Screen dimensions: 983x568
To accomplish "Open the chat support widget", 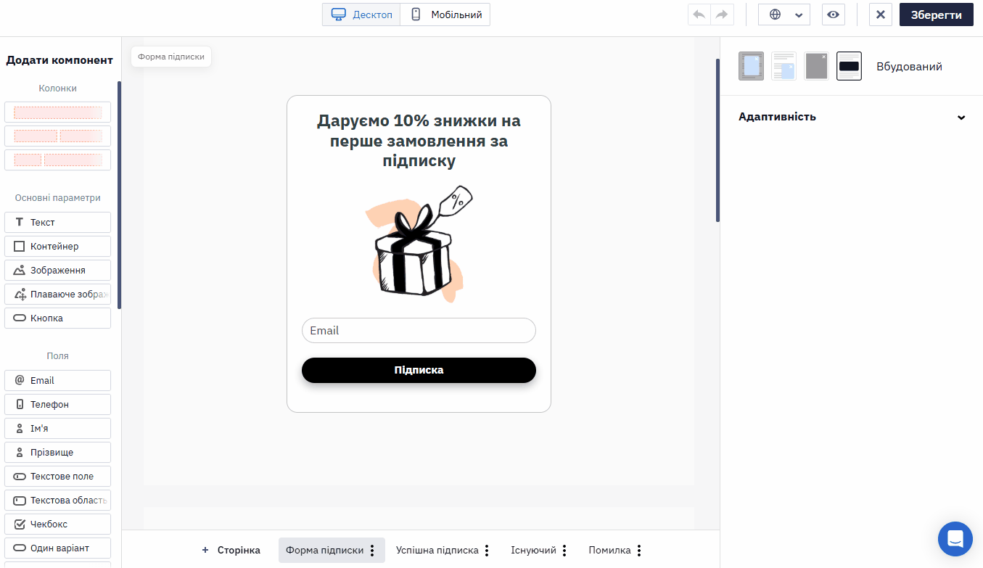I will (x=955, y=539).
